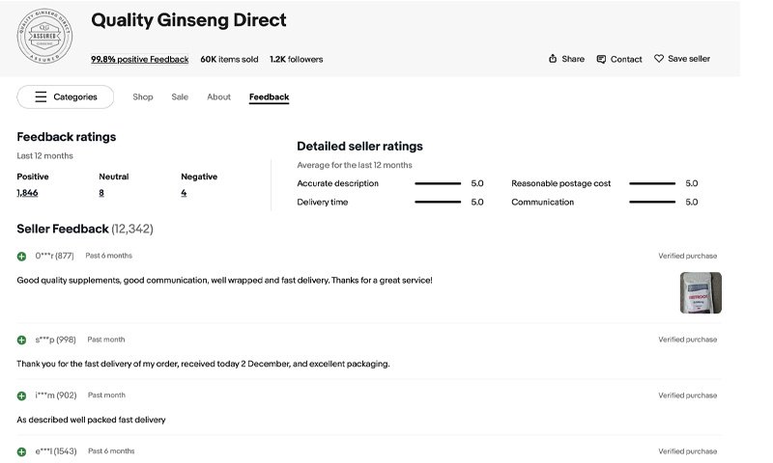Open the feedback product photo thumbnail
The width and height of the screenshot is (773, 463).
pos(700,292)
